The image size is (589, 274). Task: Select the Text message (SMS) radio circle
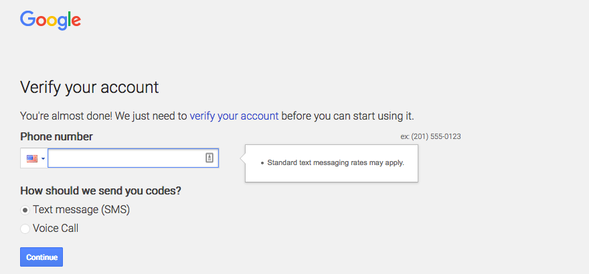point(25,210)
